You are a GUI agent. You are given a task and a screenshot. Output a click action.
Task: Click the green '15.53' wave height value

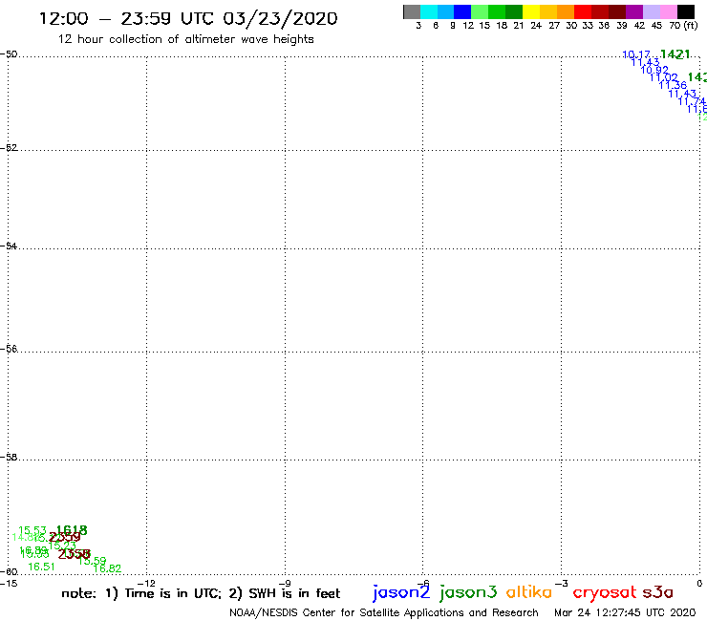point(32,531)
